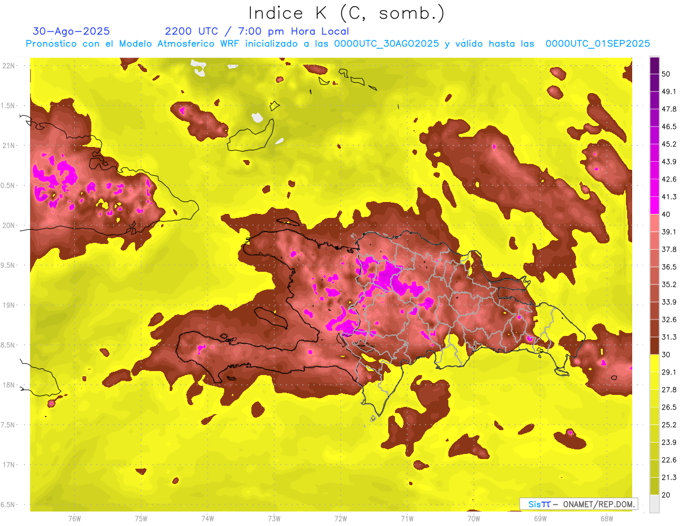Click the legend value "30"

[666, 354]
